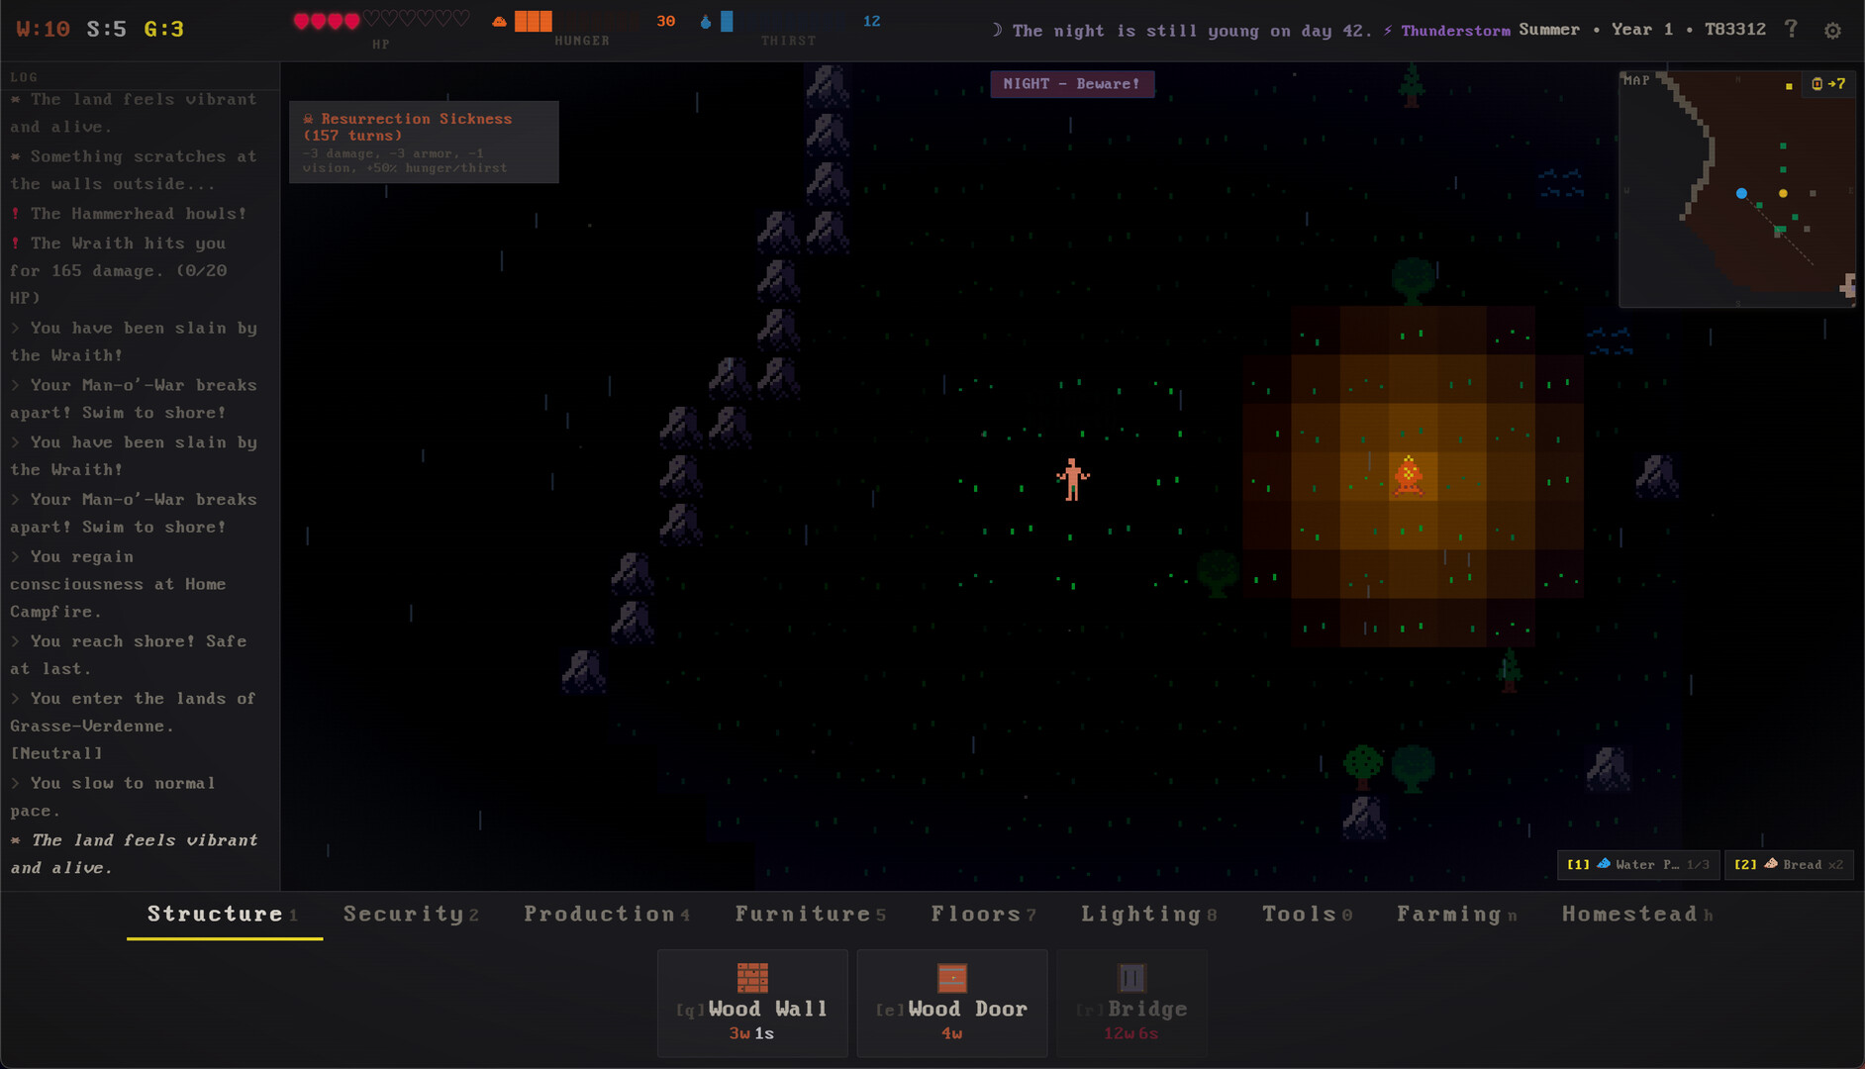Select the Wood Door build icon
The image size is (1865, 1069).
951,978
